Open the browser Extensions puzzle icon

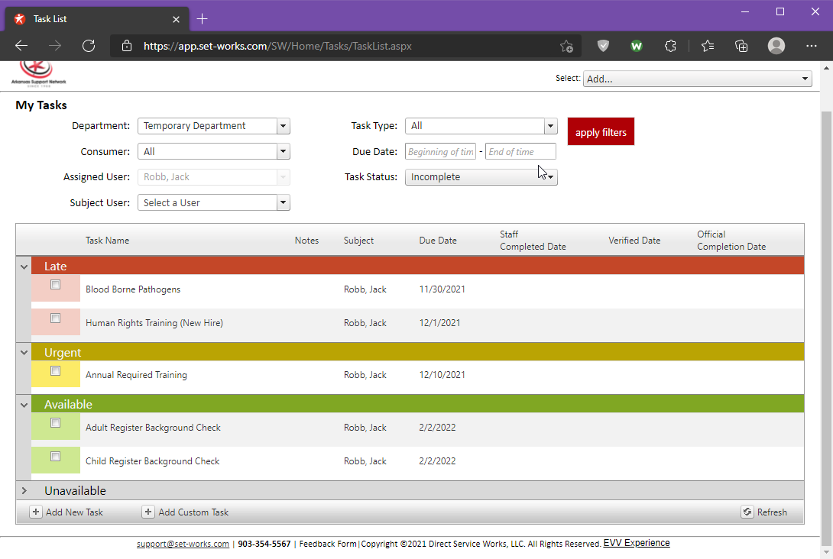(670, 46)
